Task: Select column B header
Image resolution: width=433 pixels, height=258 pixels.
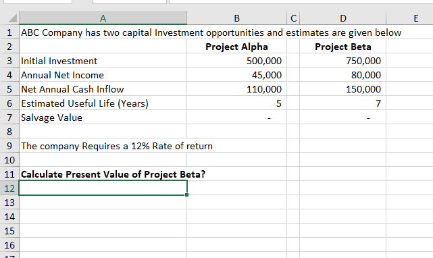Action: 236,18
